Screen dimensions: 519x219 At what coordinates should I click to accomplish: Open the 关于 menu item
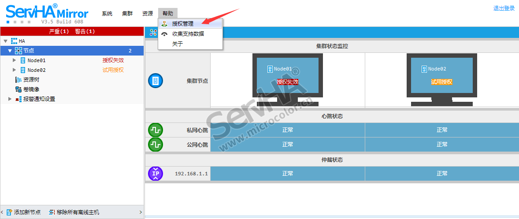click(177, 44)
